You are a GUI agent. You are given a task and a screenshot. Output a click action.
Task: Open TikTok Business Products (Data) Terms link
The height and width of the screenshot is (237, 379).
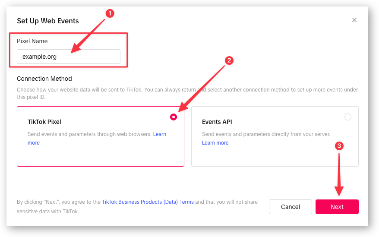tap(148, 202)
